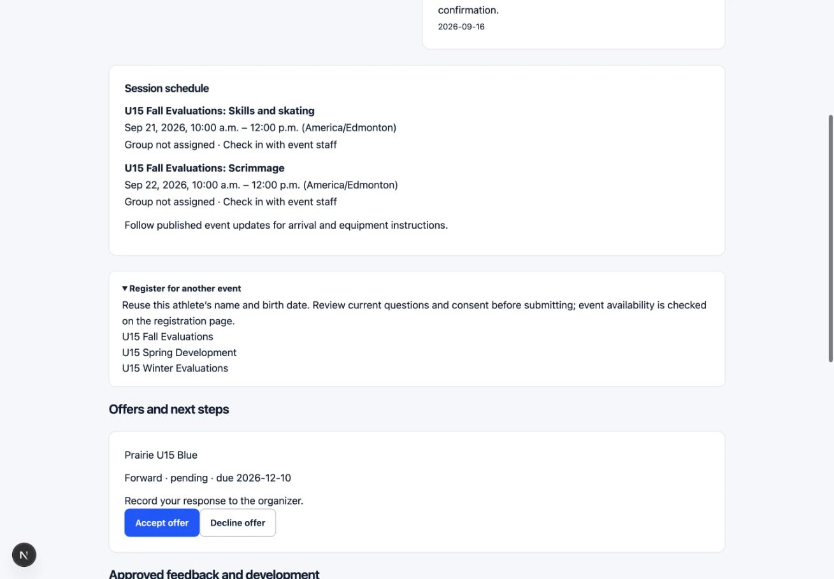Decline the Prairie U15 Blue offer
This screenshot has height=579, width=834.
click(x=238, y=523)
